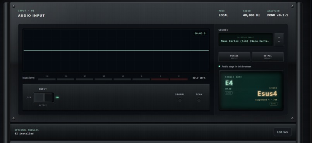The height and width of the screenshot is (143, 312).
Task: Click the LIVE badge under Esus4 chord
Action: (x=273, y=104)
